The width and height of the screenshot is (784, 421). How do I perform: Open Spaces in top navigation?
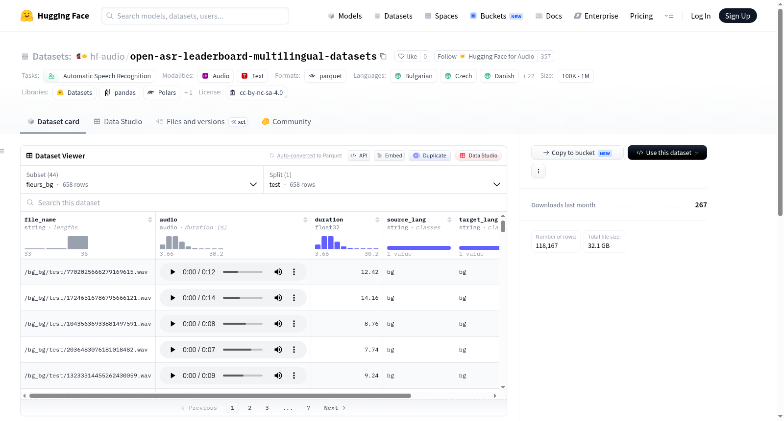click(441, 16)
